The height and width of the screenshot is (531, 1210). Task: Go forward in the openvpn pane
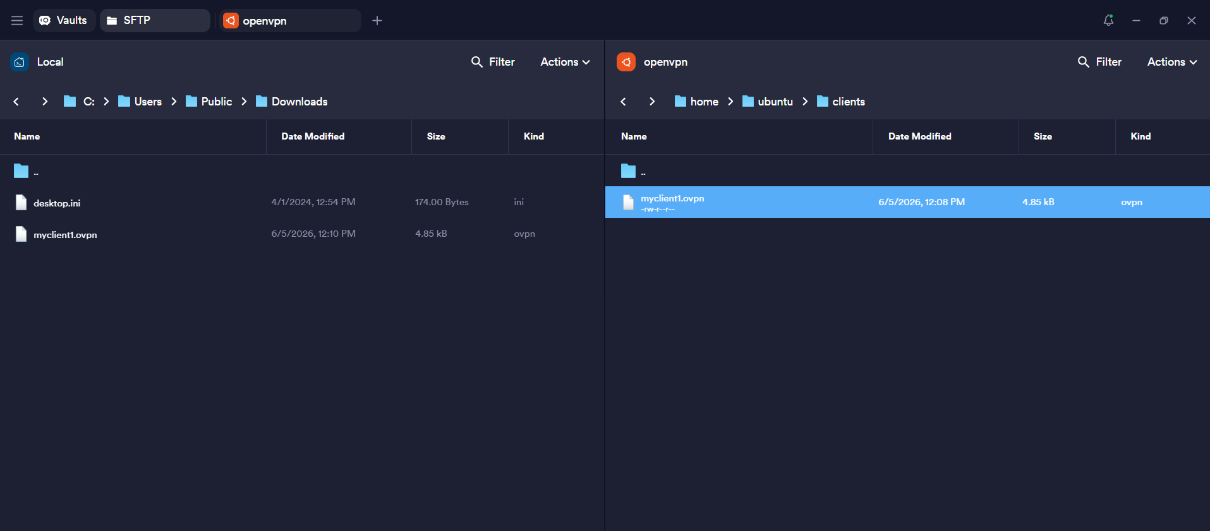(x=652, y=102)
